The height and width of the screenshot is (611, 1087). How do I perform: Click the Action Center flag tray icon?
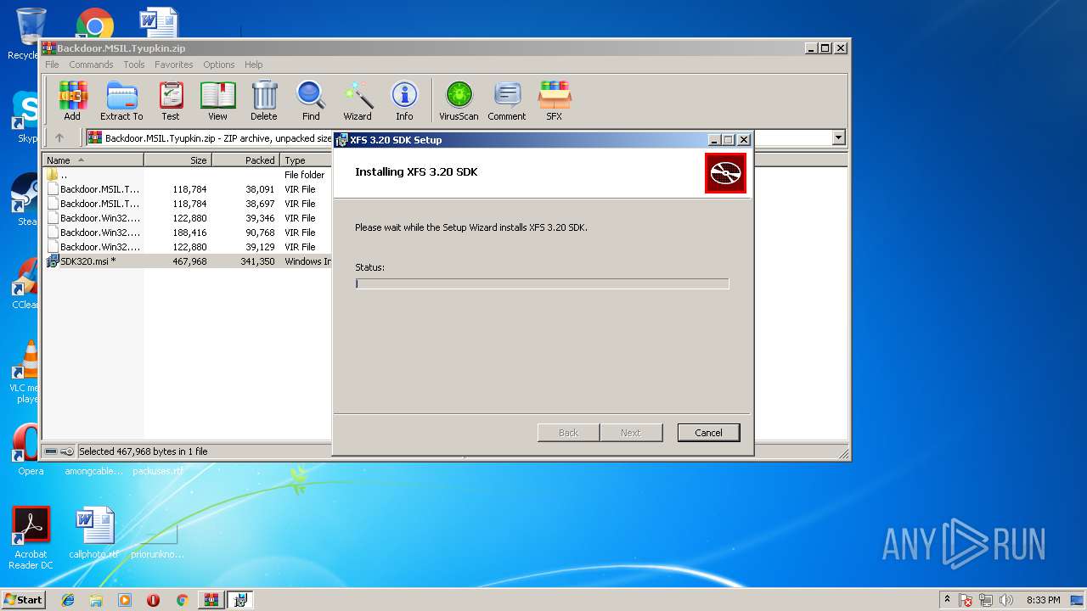click(x=966, y=600)
